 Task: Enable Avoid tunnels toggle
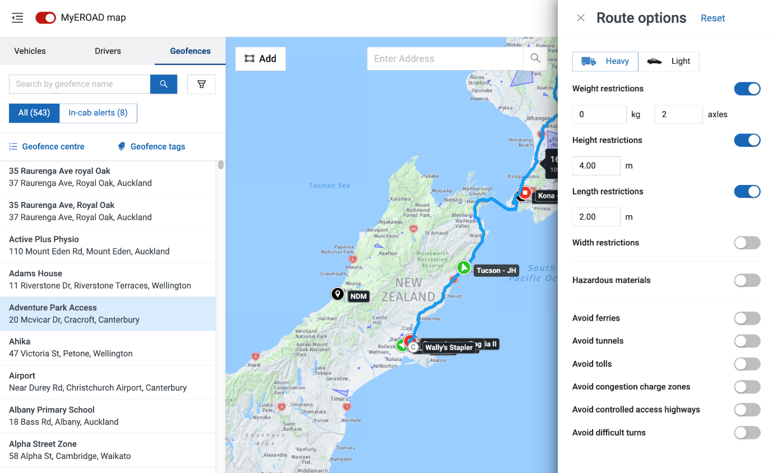[747, 341]
